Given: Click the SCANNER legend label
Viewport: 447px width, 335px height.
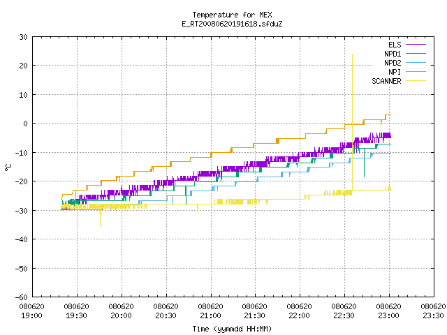Looking at the screenshot, I should point(386,81).
